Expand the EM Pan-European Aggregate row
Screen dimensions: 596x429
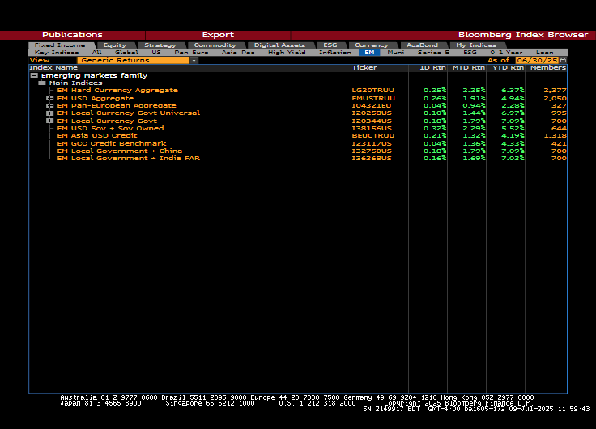click(x=49, y=106)
